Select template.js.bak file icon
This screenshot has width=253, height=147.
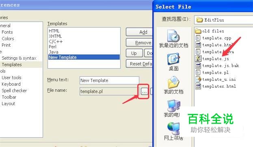tap(198, 65)
